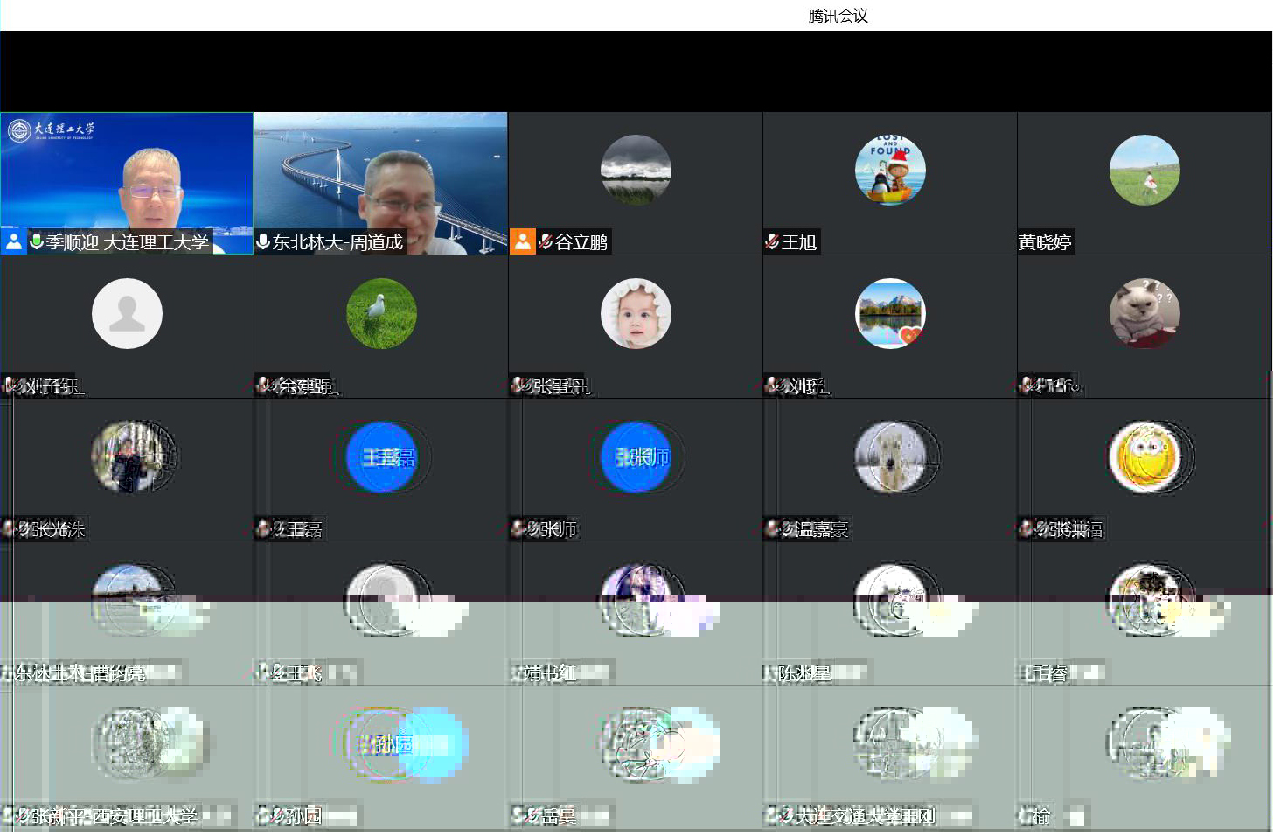The image size is (1273, 832).
Task: Click the microphone icon for 东北林大-周道成
Action: (x=262, y=241)
